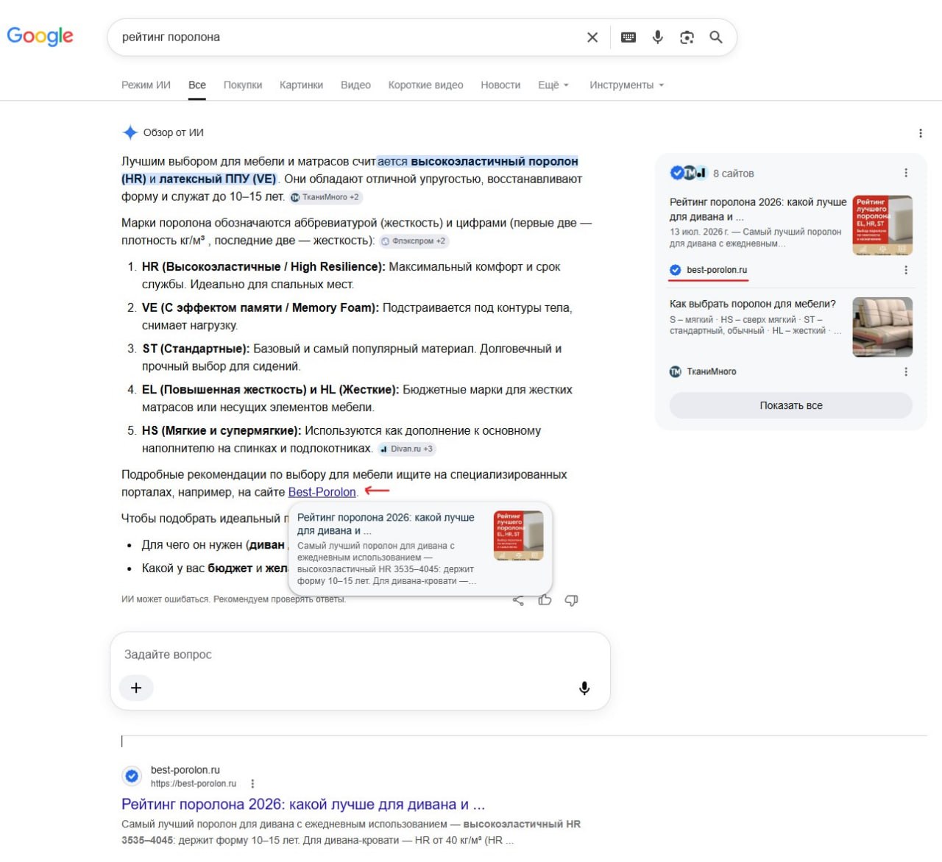Viewport: 942px width, 862px height.
Task: Click the plus button in question box
Action: coord(136,688)
